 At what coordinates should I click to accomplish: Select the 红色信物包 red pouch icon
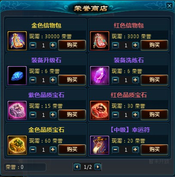tap(100, 41)
